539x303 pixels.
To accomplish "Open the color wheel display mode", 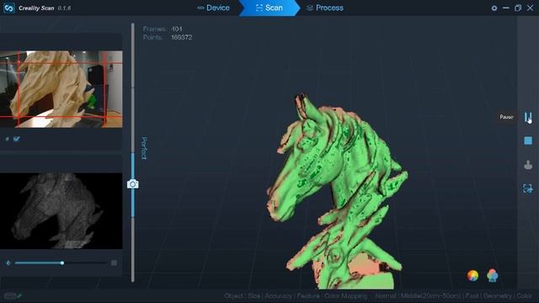I will pyautogui.click(x=472, y=275).
